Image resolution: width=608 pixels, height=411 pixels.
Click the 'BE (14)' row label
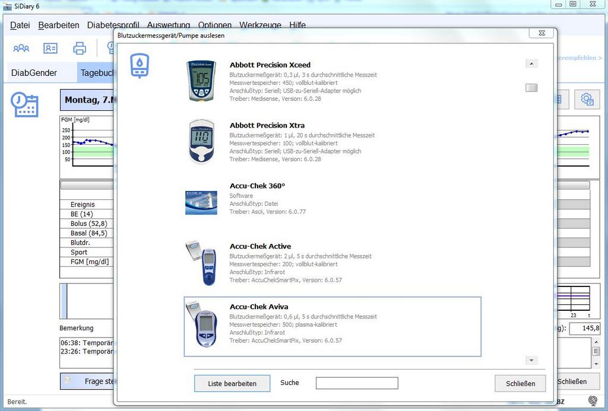coord(81,214)
